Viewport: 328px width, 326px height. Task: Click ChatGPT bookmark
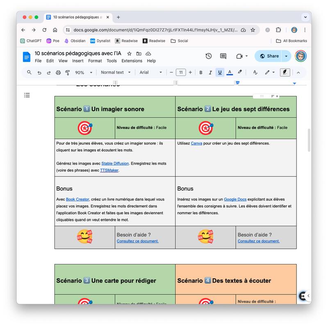[31, 41]
